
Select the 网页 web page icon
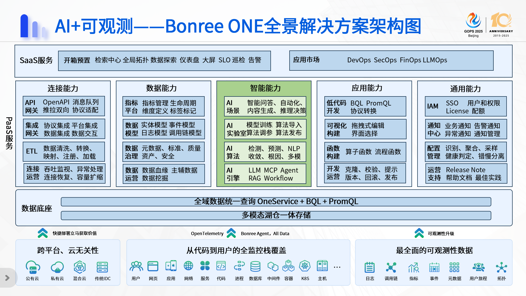153,266
